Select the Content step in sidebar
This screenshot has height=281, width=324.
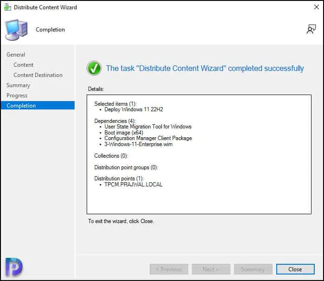pyautogui.click(x=23, y=65)
